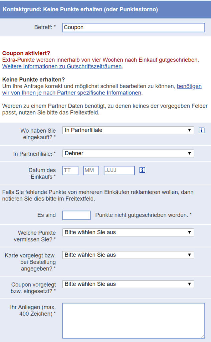Open the Wo haben Sie eingekauft dropdown
The height and width of the screenshot is (342, 211).
pyautogui.click(x=127, y=130)
